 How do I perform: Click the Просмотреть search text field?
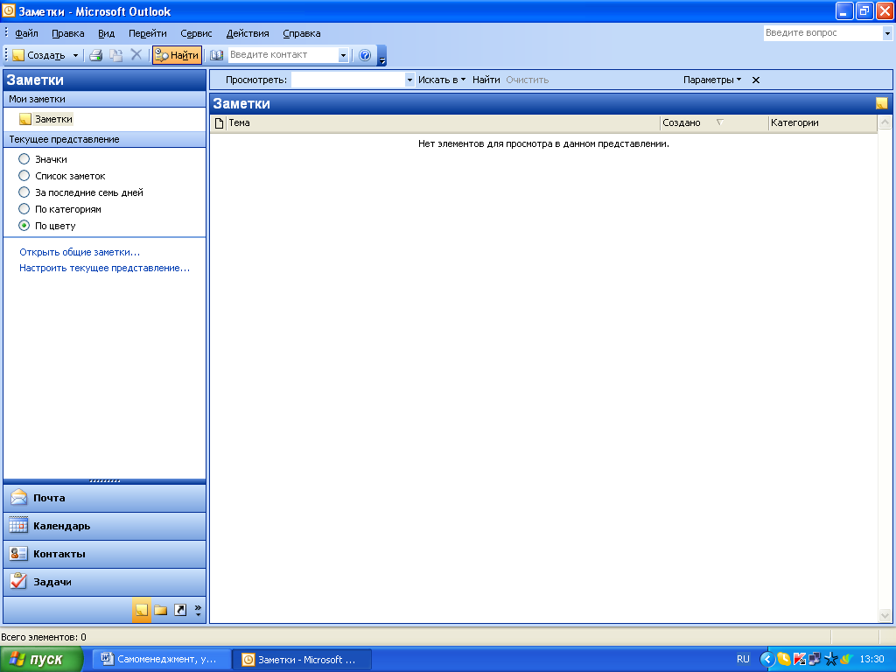click(348, 80)
